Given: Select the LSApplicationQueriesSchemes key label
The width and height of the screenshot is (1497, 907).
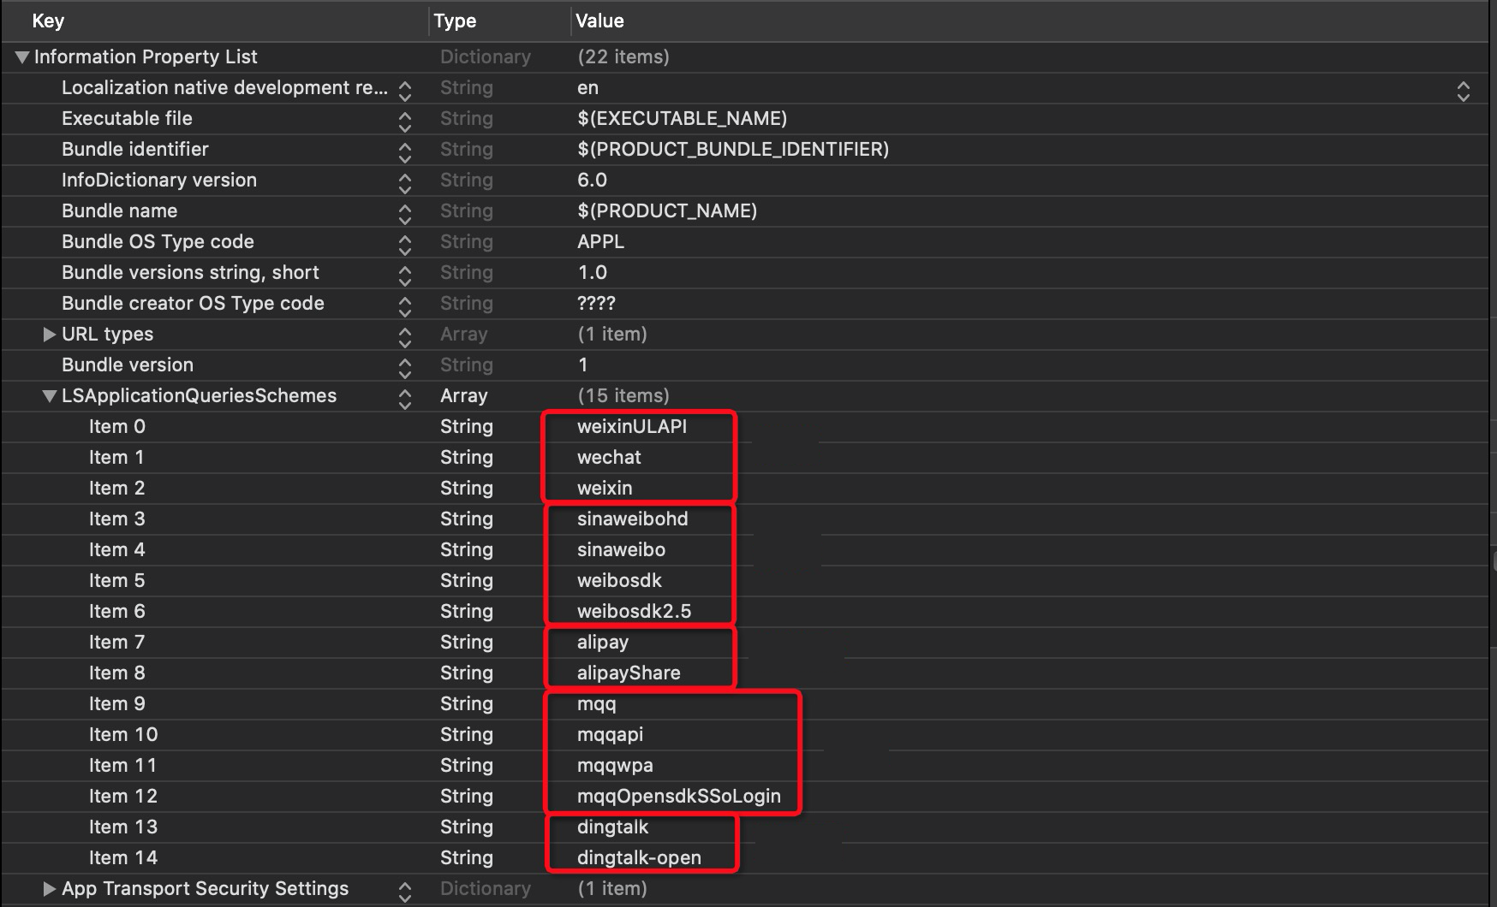Looking at the screenshot, I should (199, 396).
